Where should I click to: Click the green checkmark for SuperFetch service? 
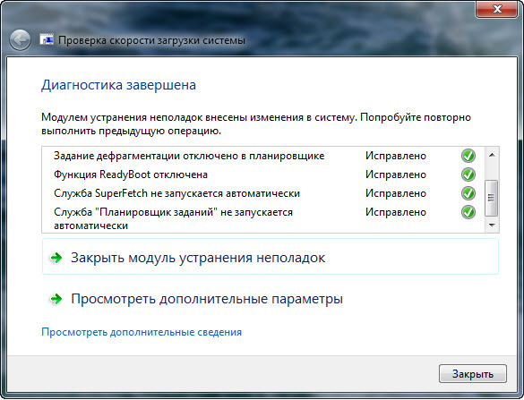click(468, 193)
